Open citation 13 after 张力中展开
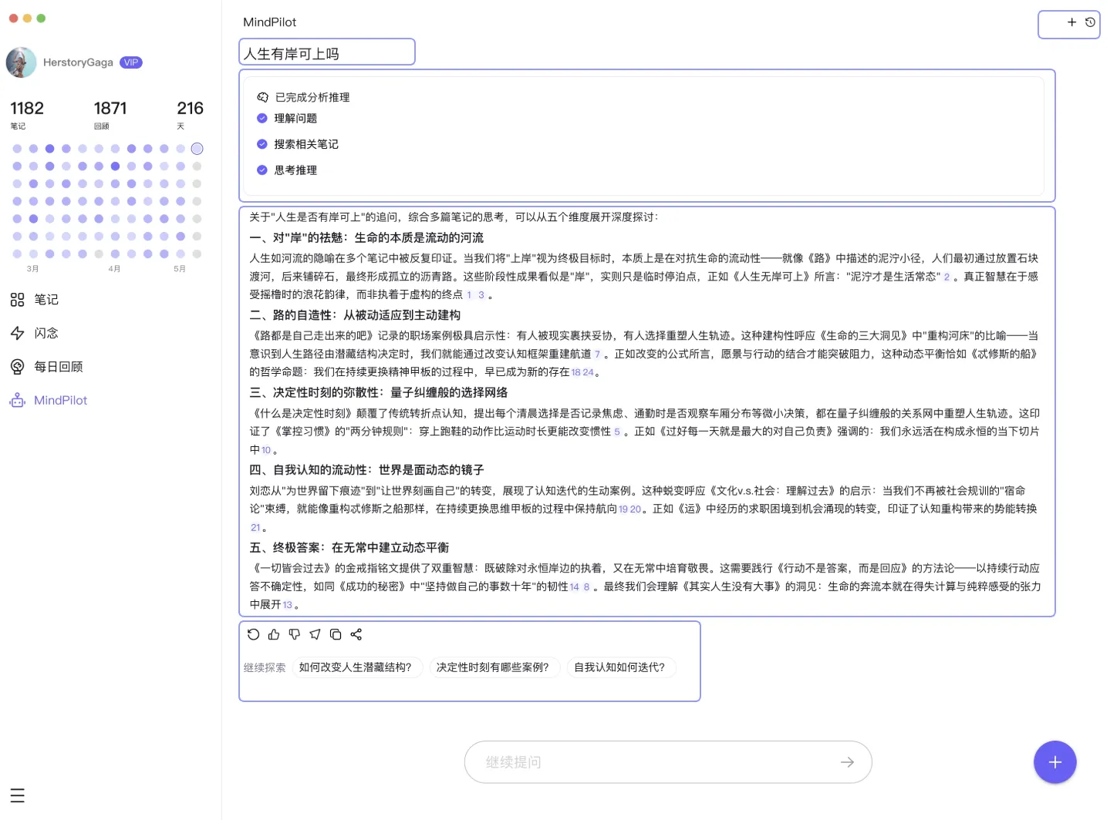The width and height of the screenshot is (1117, 820). [288, 605]
